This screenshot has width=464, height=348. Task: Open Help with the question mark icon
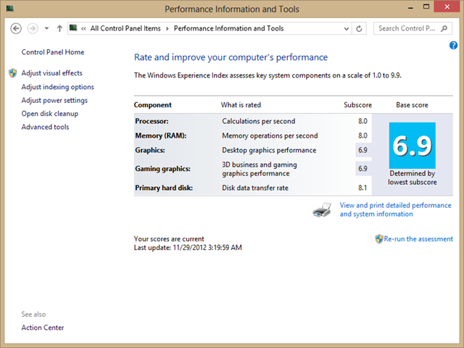[x=453, y=46]
